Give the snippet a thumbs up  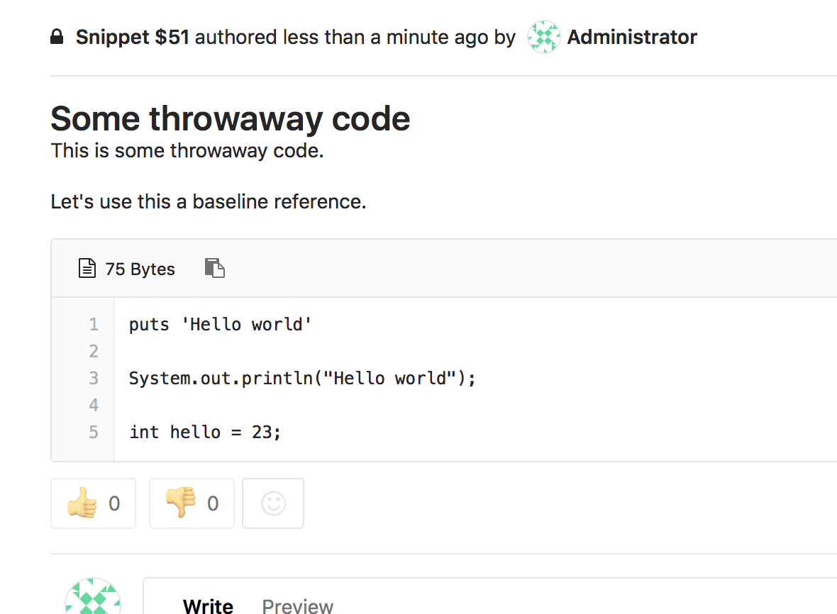pos(93,503)
